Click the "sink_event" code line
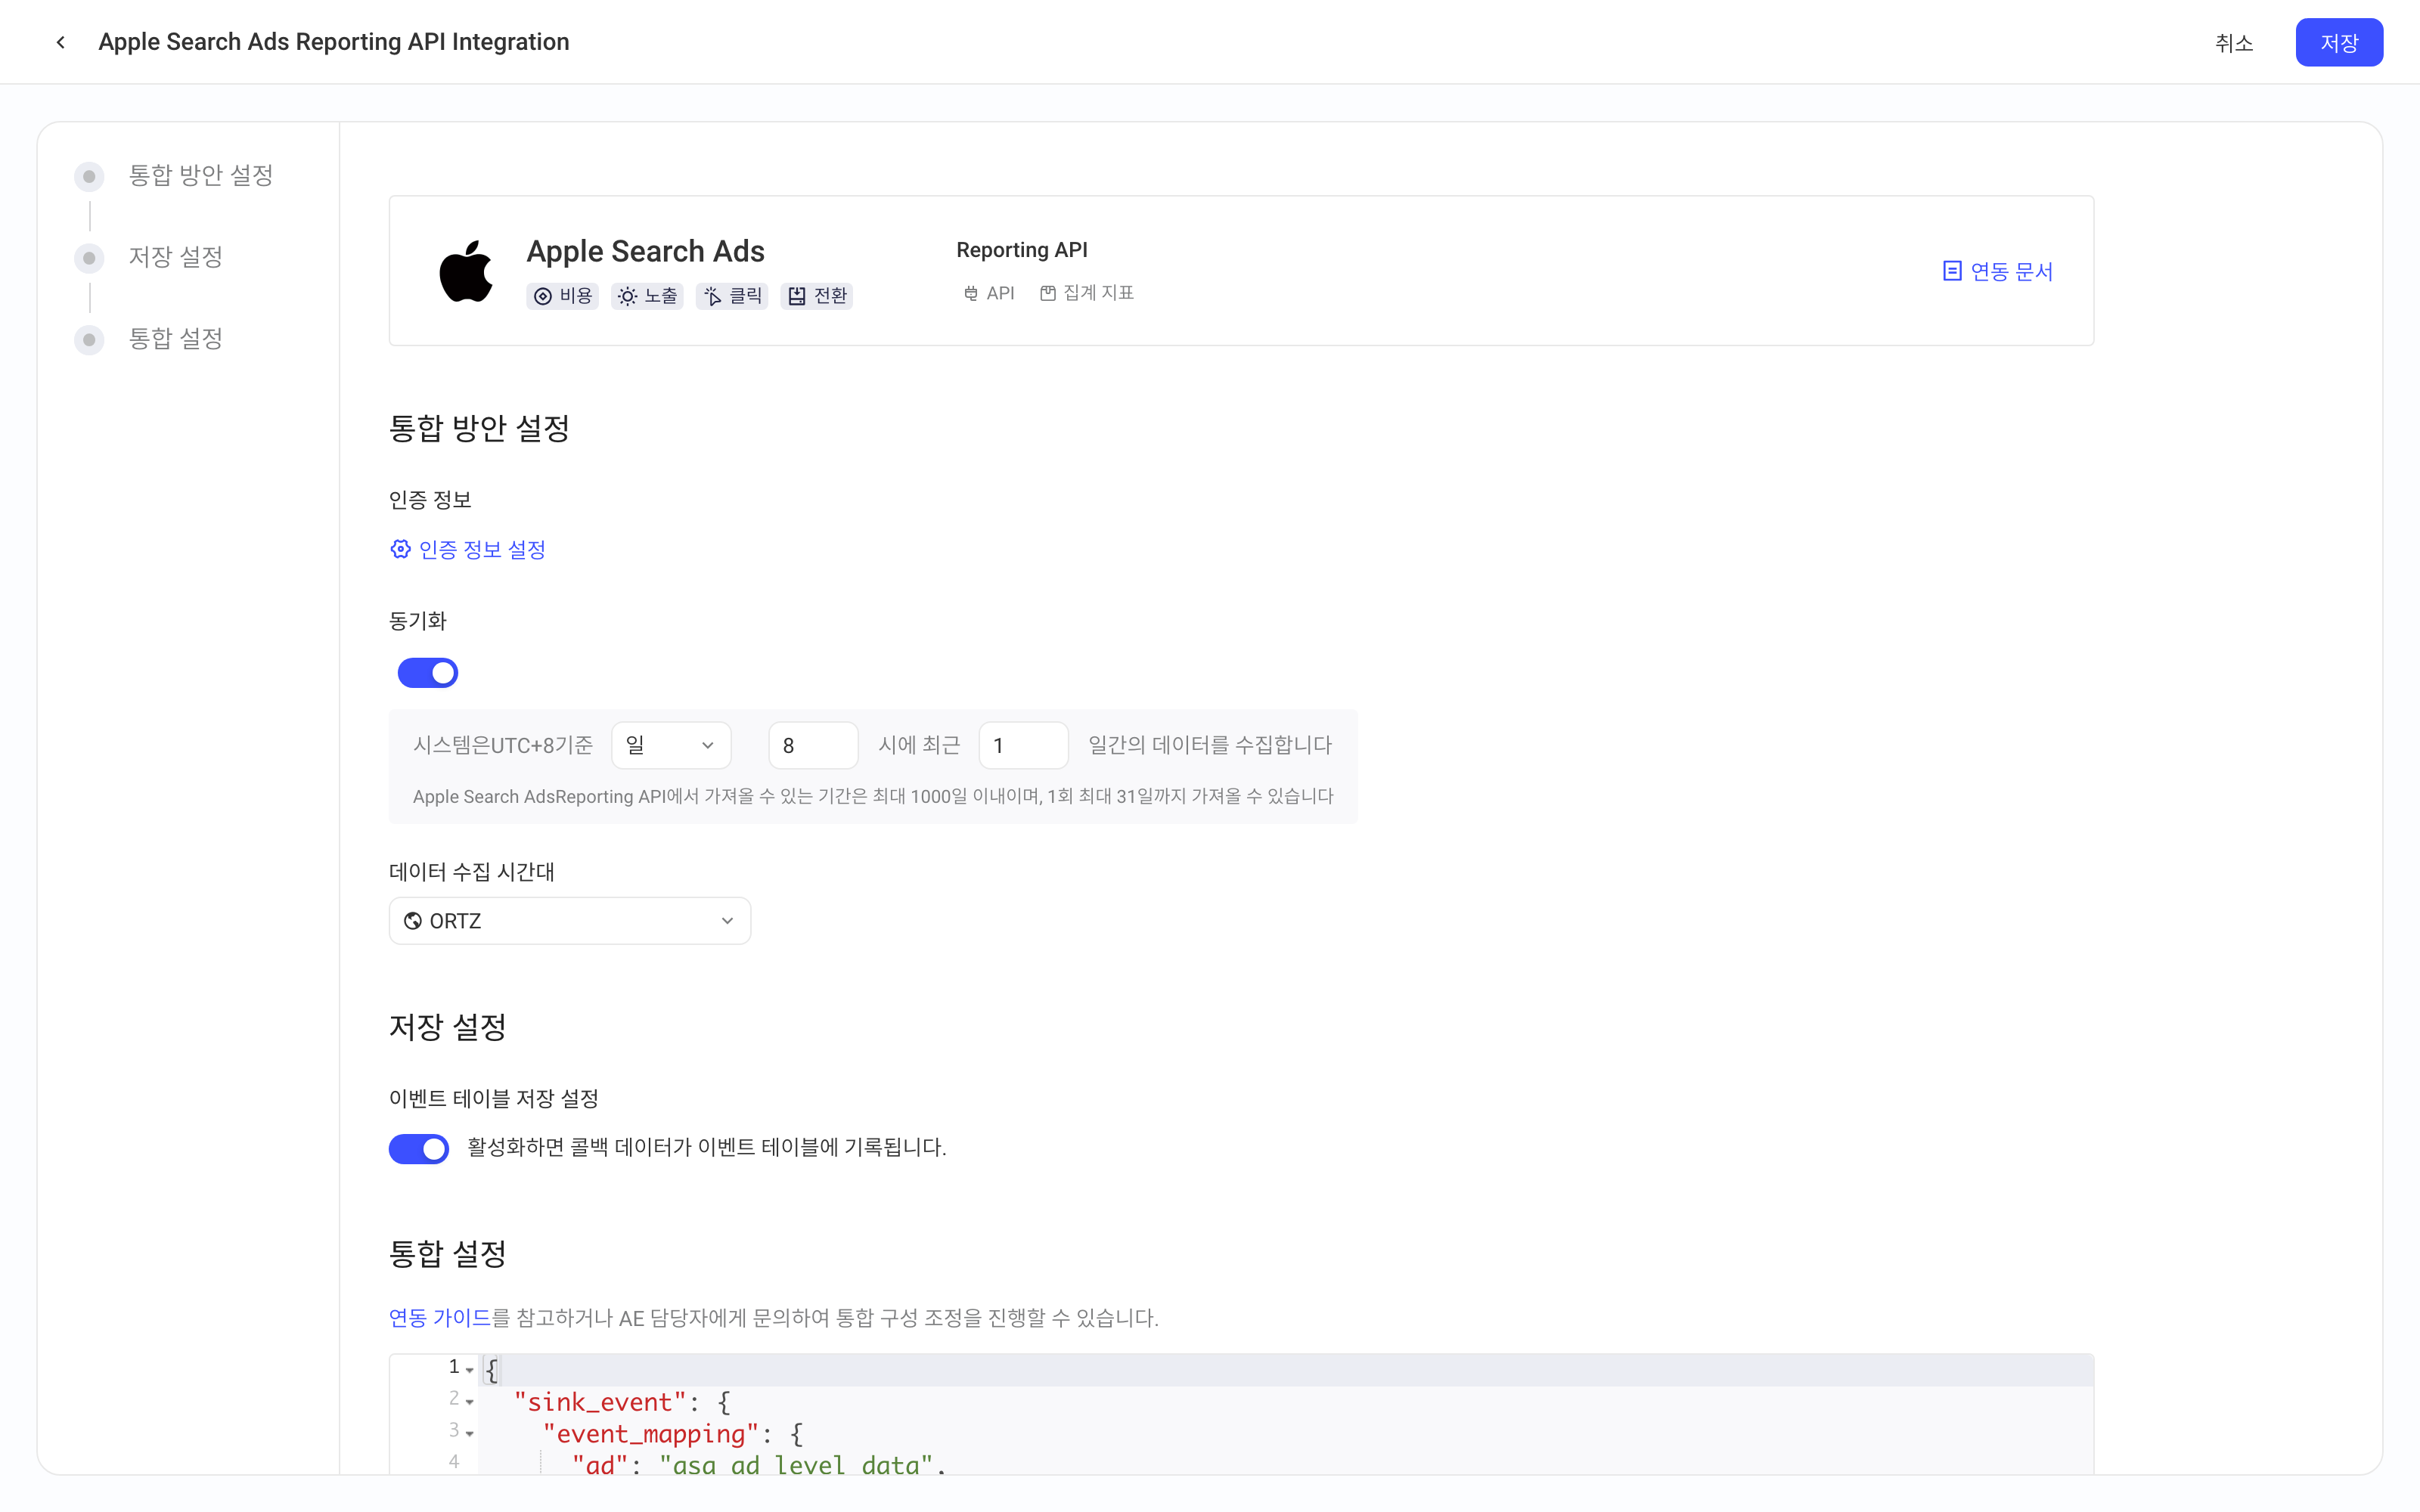The height and width of the screenshot is (1512, 2420). click(x=1286, y=1402)
